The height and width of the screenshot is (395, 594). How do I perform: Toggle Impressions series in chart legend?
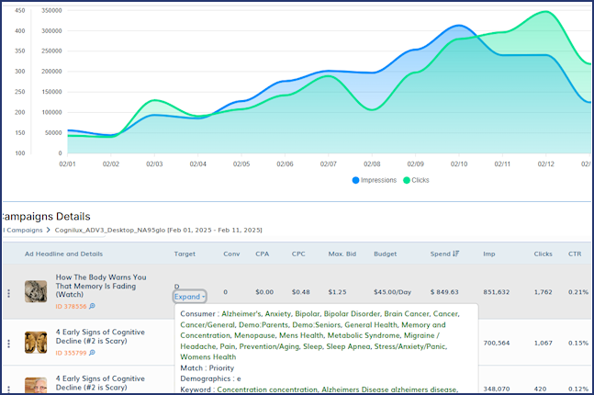(x=375, y=180)
